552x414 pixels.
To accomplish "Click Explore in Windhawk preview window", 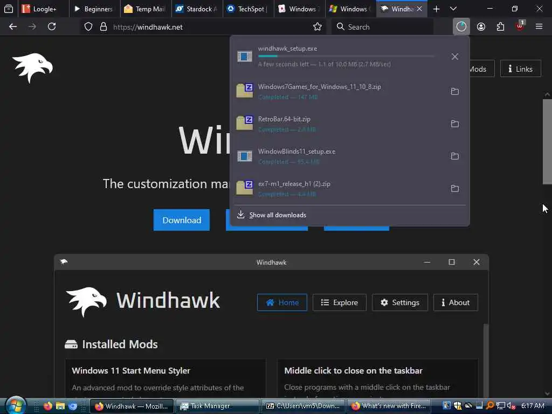I will 340,302.
